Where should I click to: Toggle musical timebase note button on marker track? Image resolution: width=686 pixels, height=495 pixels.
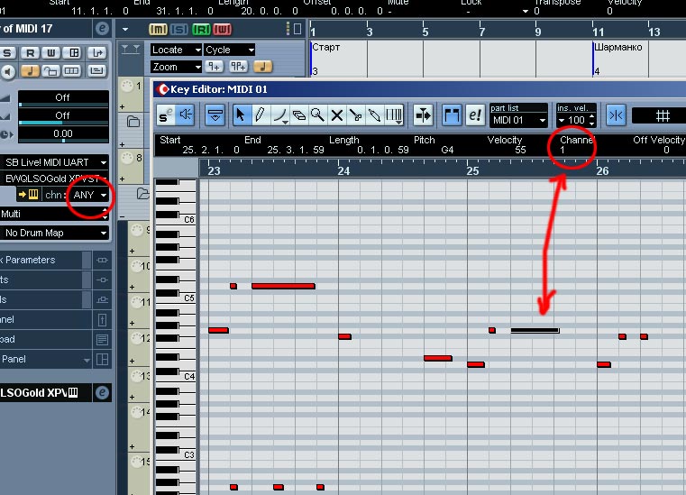click(262, 67)
